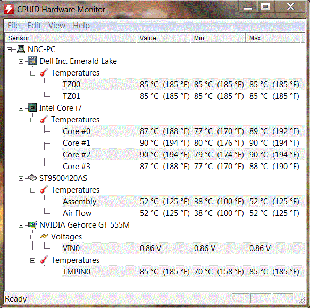This screenshot has width=310, height=308.
Task: Collapse the ST9500420AS drive branch
Action: (x=21, y=178)
